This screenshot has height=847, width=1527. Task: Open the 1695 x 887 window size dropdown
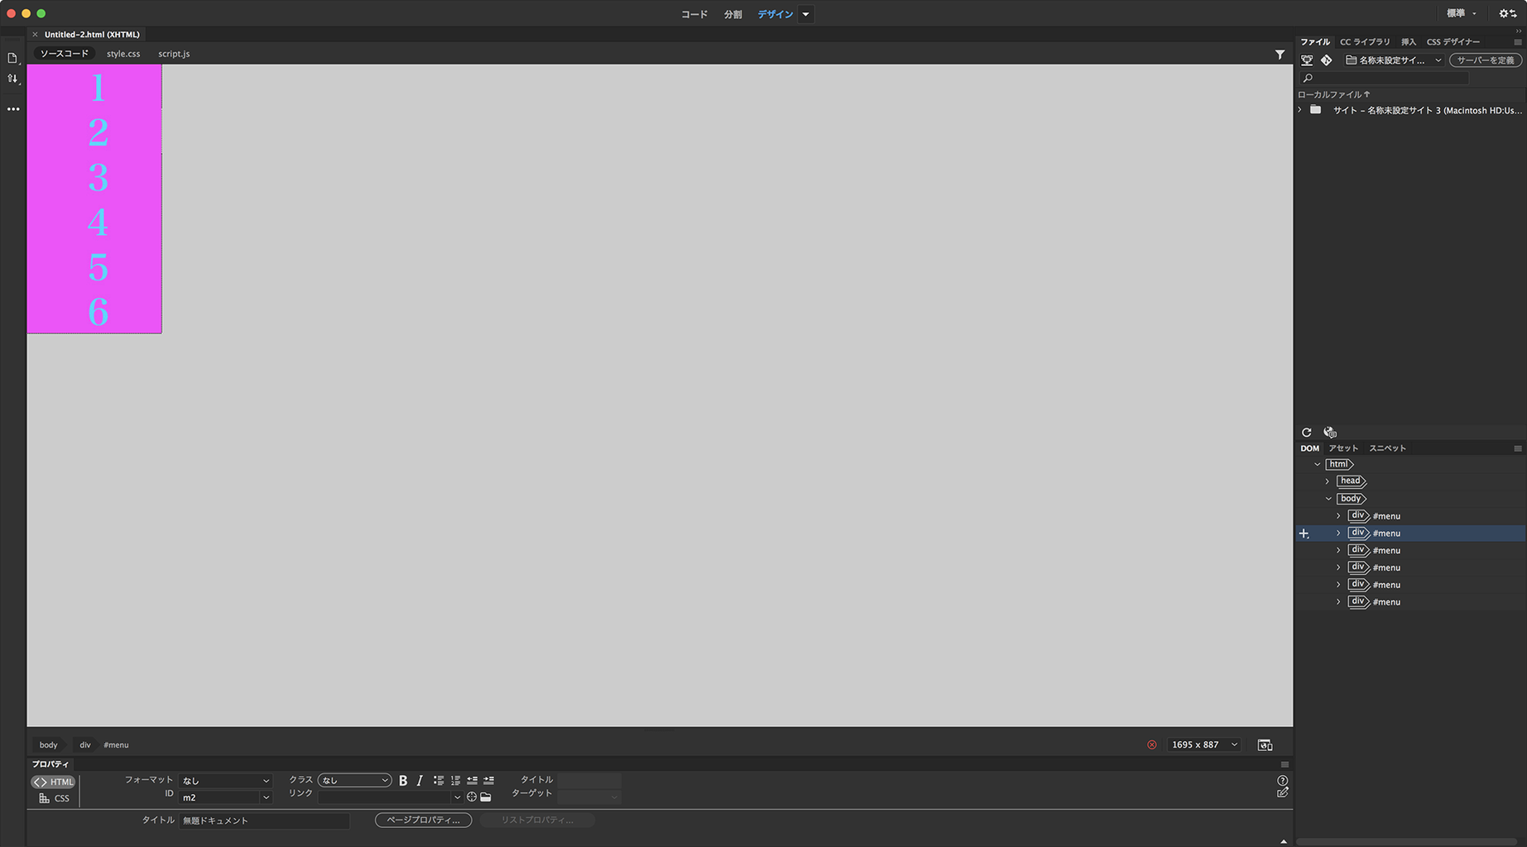(1204, 745)
